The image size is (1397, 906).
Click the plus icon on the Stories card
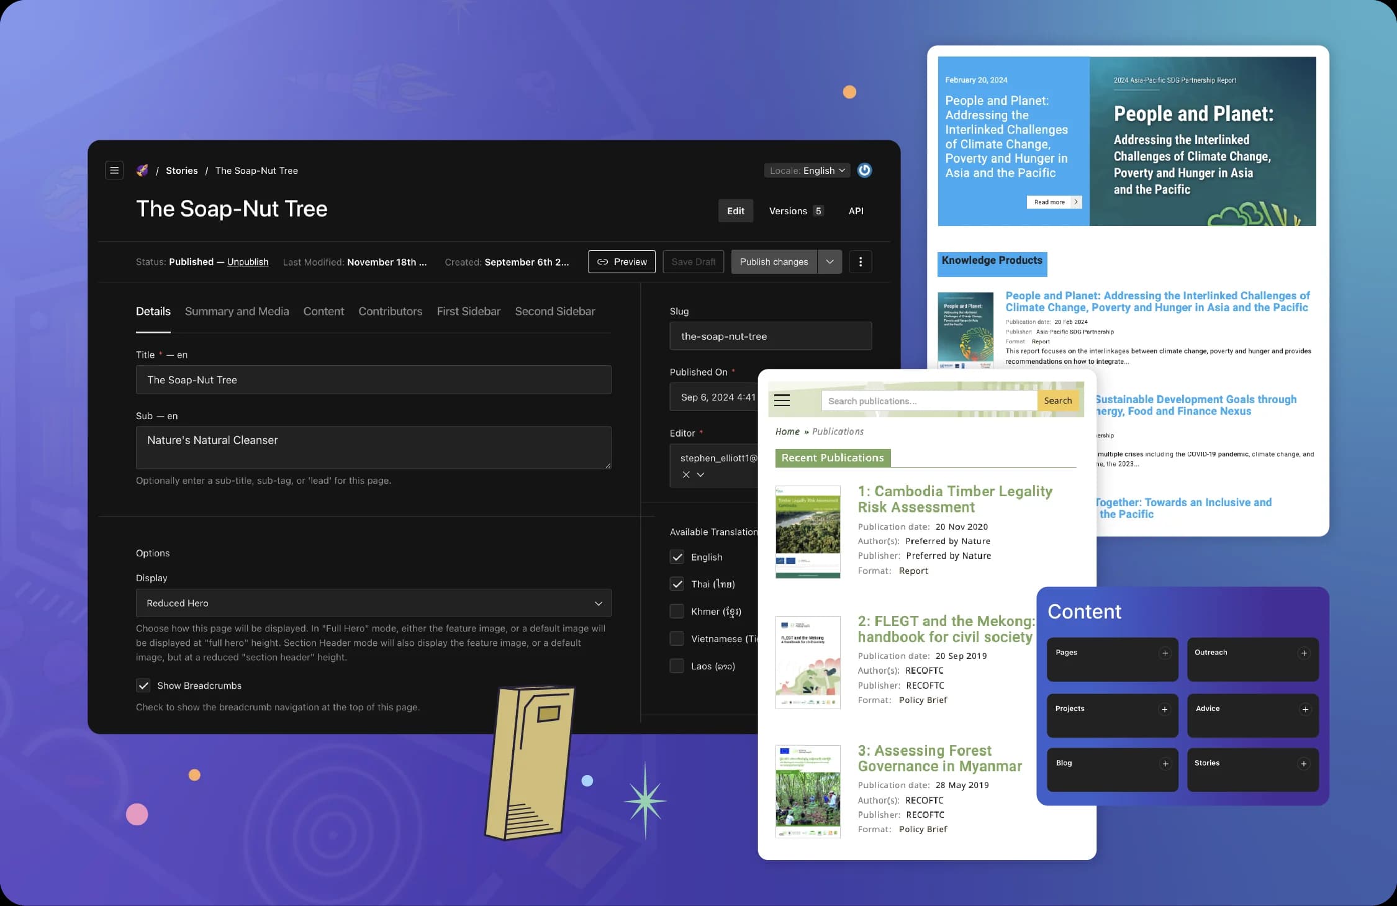coord(1304,764)
